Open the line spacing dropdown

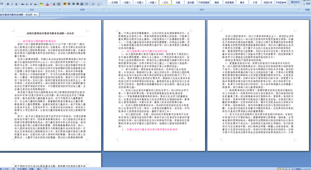pyautogui.click(x=87, y=4)
